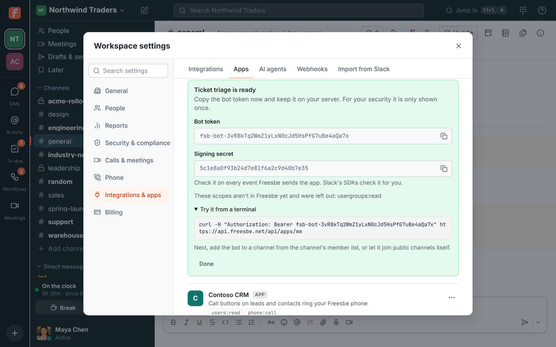
Task: Record audio clip with microphone icon
Action: 336,322
